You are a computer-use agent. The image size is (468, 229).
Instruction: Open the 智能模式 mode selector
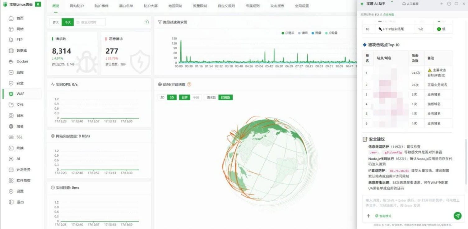coord(383,216)
